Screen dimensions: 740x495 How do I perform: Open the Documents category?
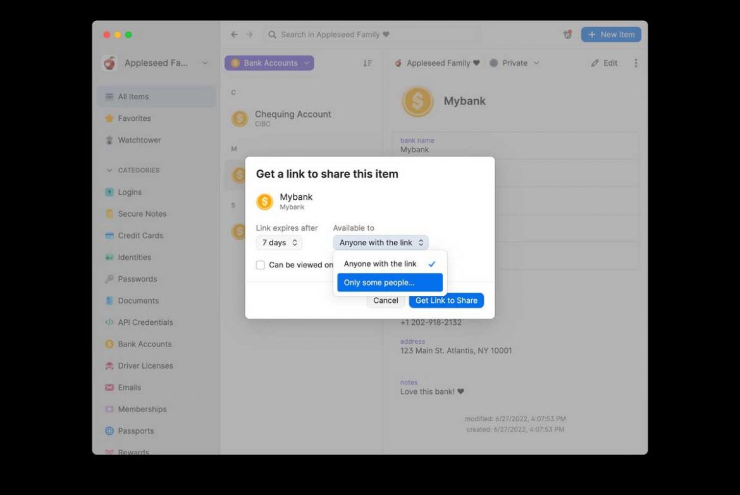(x=140, y=300)
